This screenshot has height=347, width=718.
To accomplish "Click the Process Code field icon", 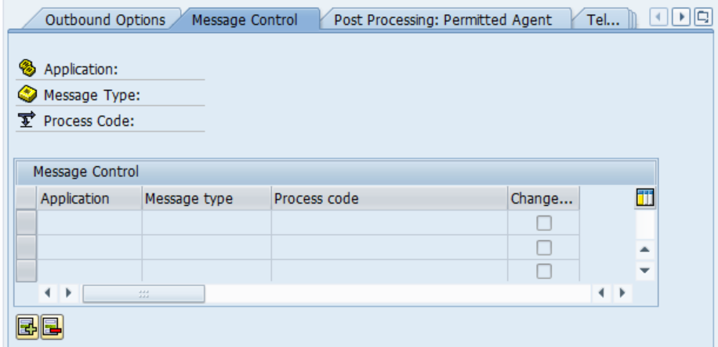I will pyautogui.click(x=27, y=121).
